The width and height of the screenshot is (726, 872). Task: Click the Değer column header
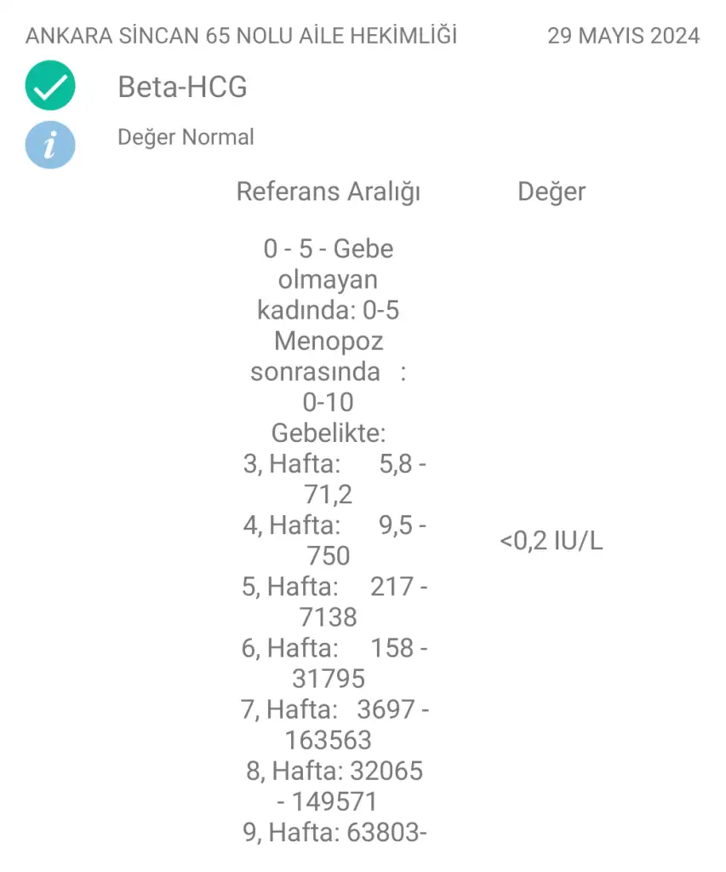(552, 192)
